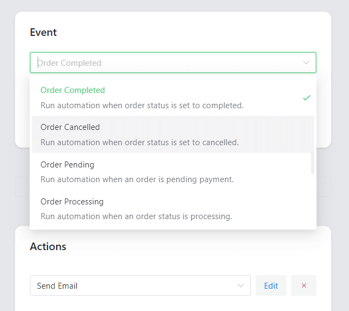This screenshot has width=349, height=311.
Task: Expand the Send Email chevron arrow
Action: click(240, 285)
